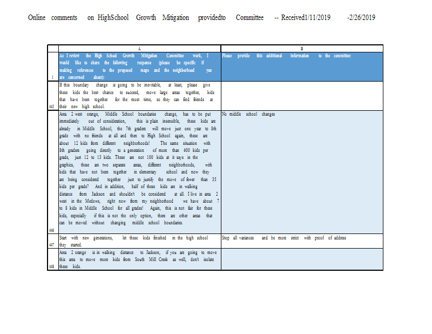
Task: Click row number 1
Action: (x=53, y=66)
